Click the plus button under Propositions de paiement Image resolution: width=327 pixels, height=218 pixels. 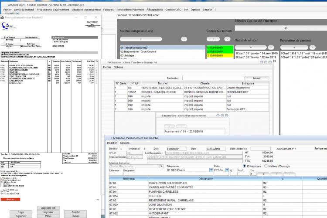294,48
